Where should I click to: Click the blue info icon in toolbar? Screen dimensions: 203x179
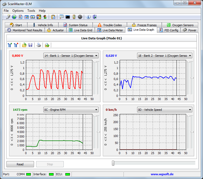tap(88, 17)
